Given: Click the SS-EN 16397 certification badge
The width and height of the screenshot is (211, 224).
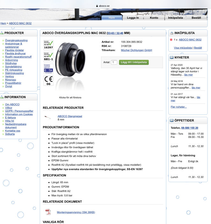Looking at the screenshot, I should pyautogui.click(x=48, y=45).
